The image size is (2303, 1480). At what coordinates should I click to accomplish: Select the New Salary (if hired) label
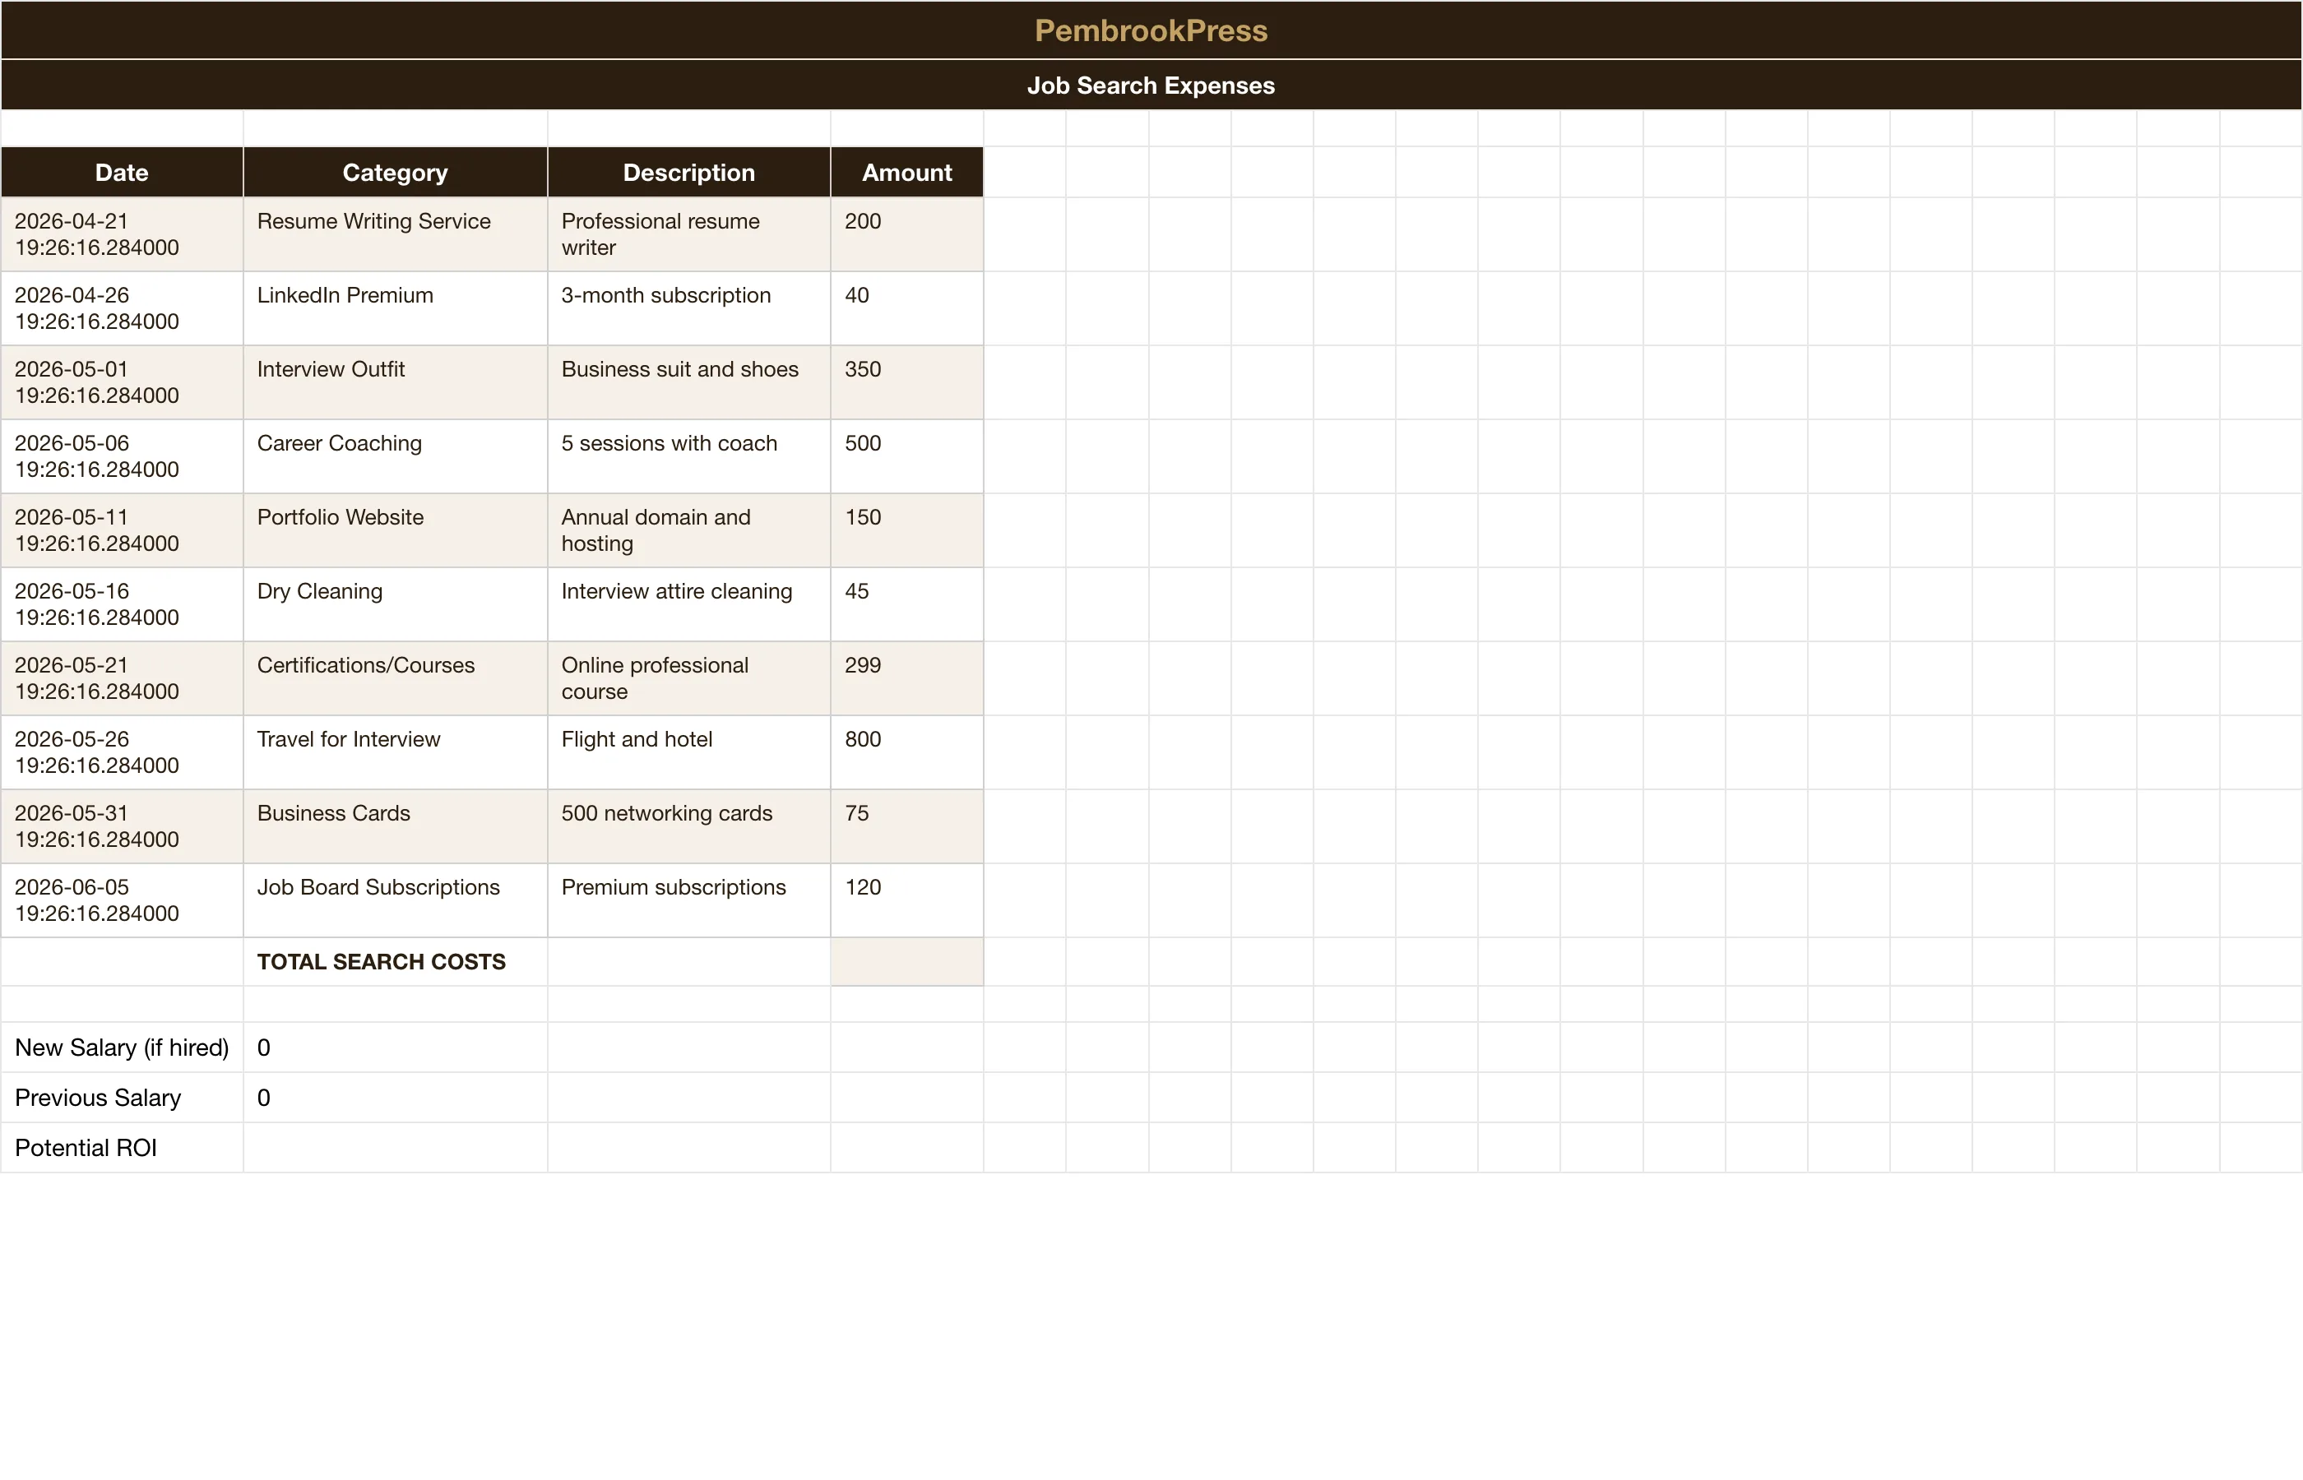pos(122,1048)
